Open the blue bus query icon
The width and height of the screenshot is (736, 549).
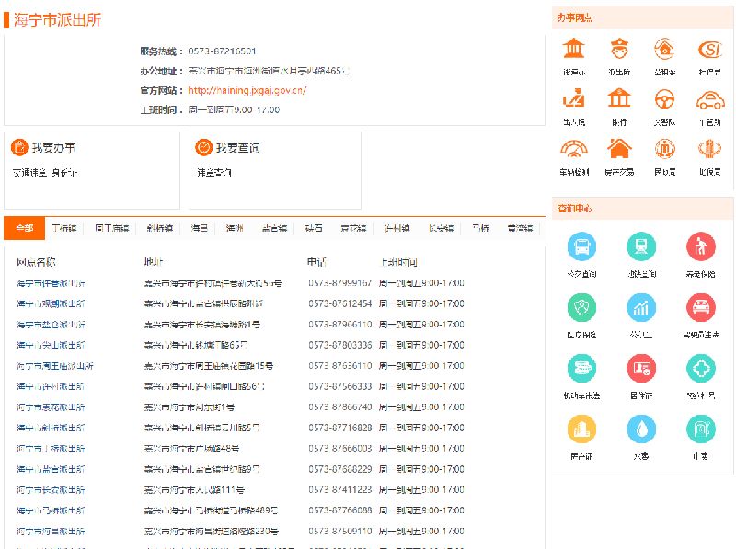581,246
